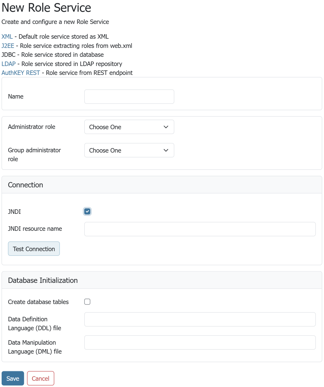The width and height of the screenshot is (324, 387).
Task: Uncheck the JNDI checkbox
Action: click(87, 211)
